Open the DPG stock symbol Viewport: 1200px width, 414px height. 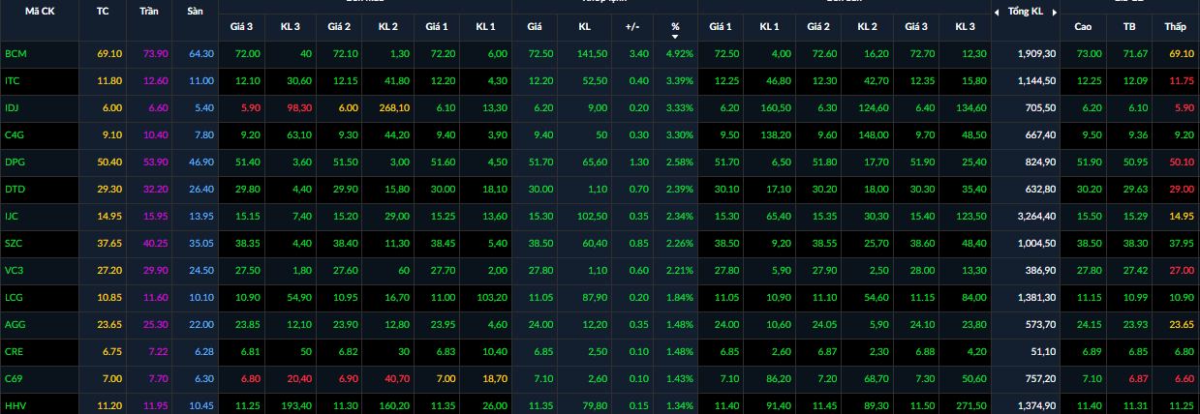(x=15, y=162)
